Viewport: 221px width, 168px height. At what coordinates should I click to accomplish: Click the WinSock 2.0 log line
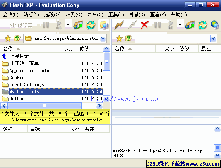click(x=157, y=153)
